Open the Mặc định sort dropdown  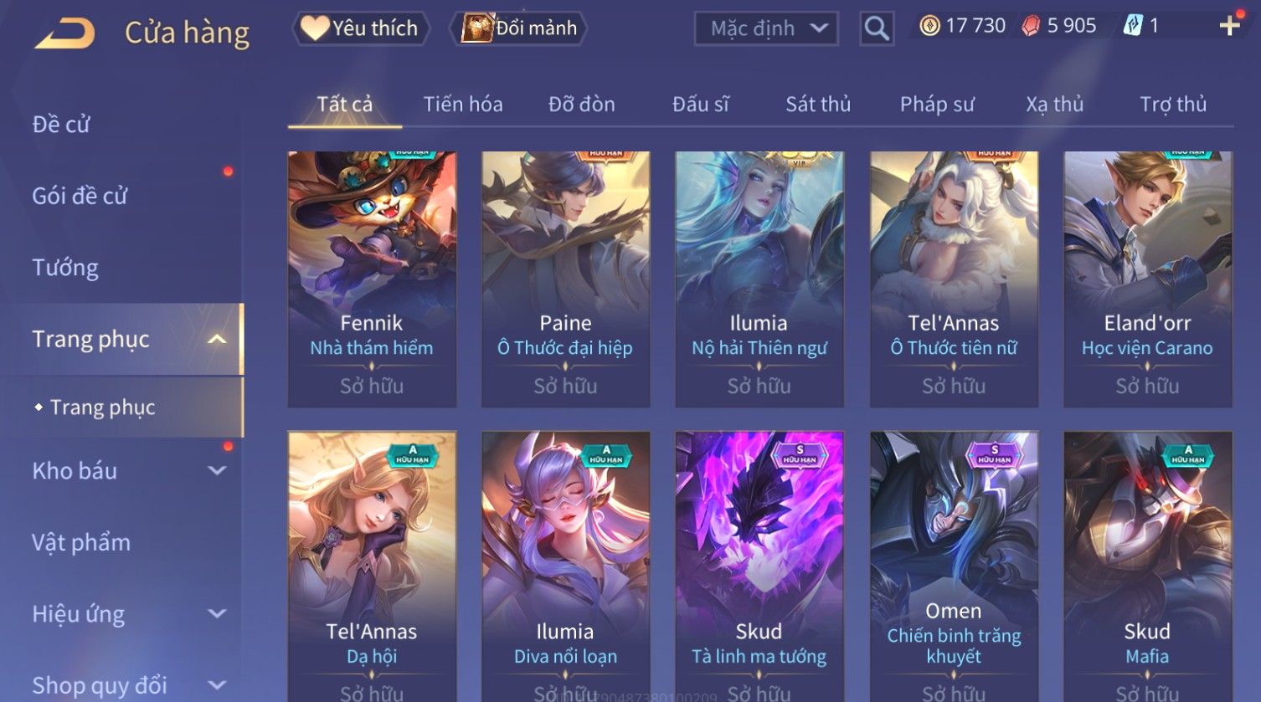767,28
